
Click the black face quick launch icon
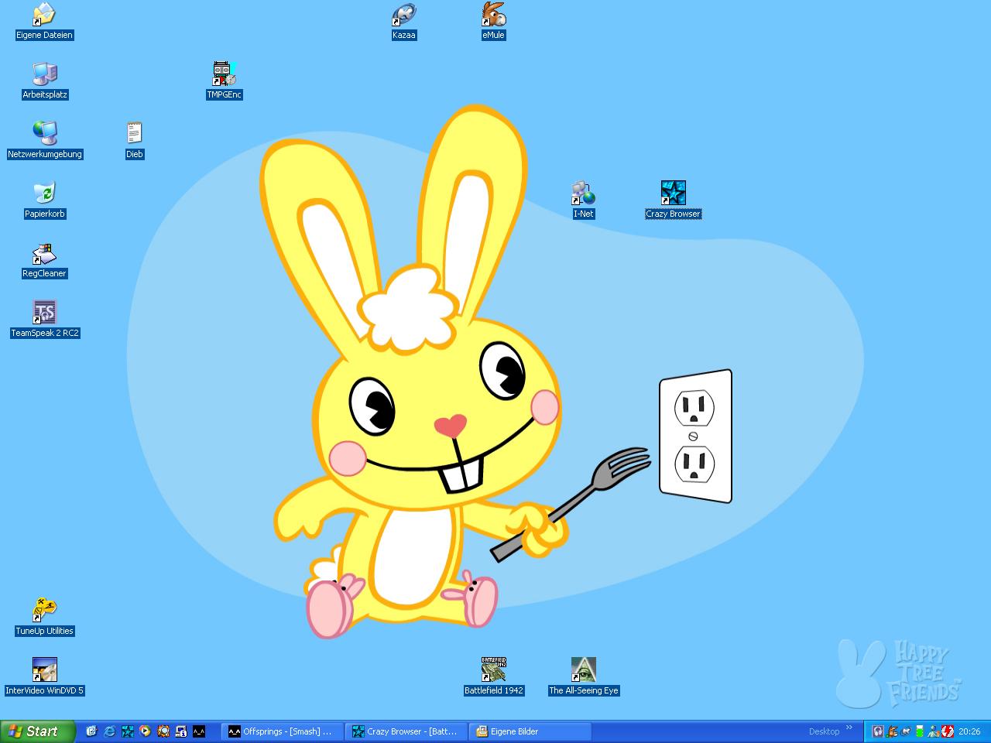coord(199,731)
